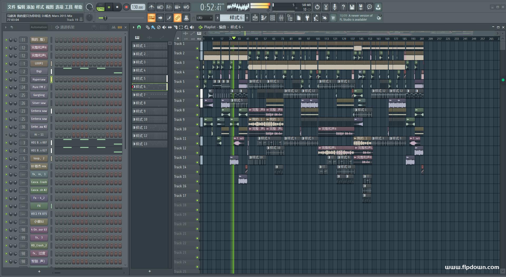Screen dimensions: 506x277
Task: Click the question mark help icon
Action: pyautogui.click(x=343, y=7)
